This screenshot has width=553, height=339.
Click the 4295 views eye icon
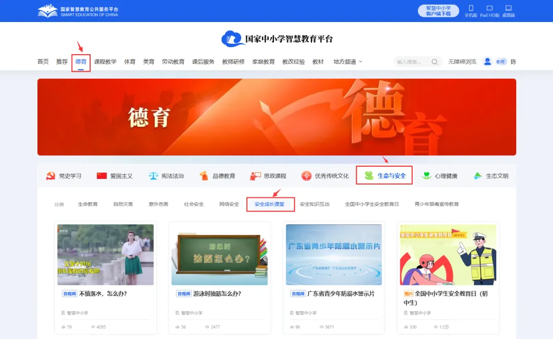pyautogui.click(x=93, y=327)
